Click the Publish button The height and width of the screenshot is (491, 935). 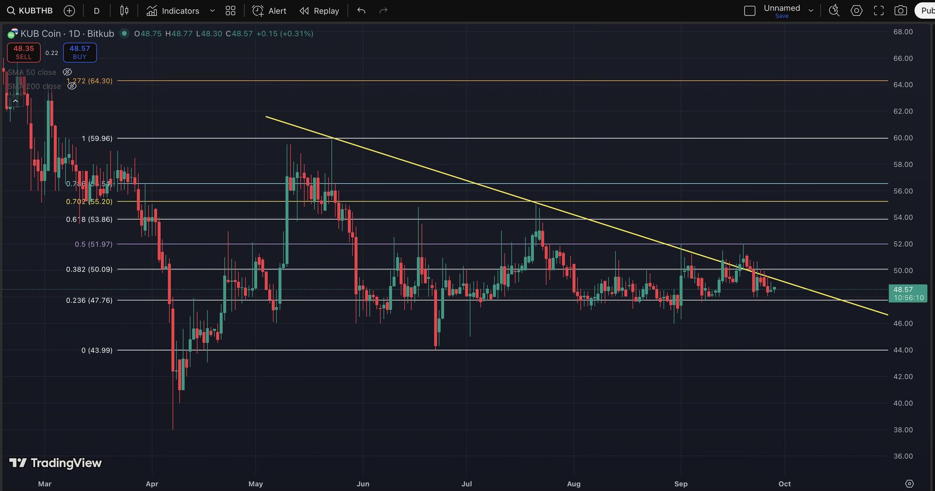point(925,10)
